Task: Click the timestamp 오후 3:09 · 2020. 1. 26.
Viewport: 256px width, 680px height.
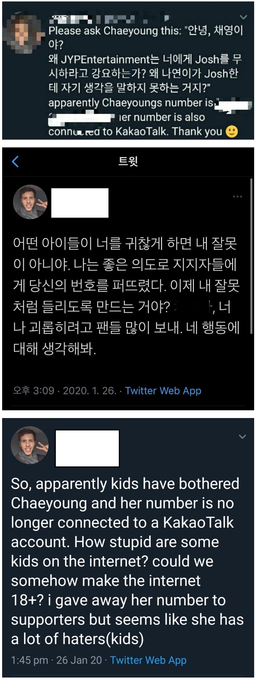Action: [65, 390]
